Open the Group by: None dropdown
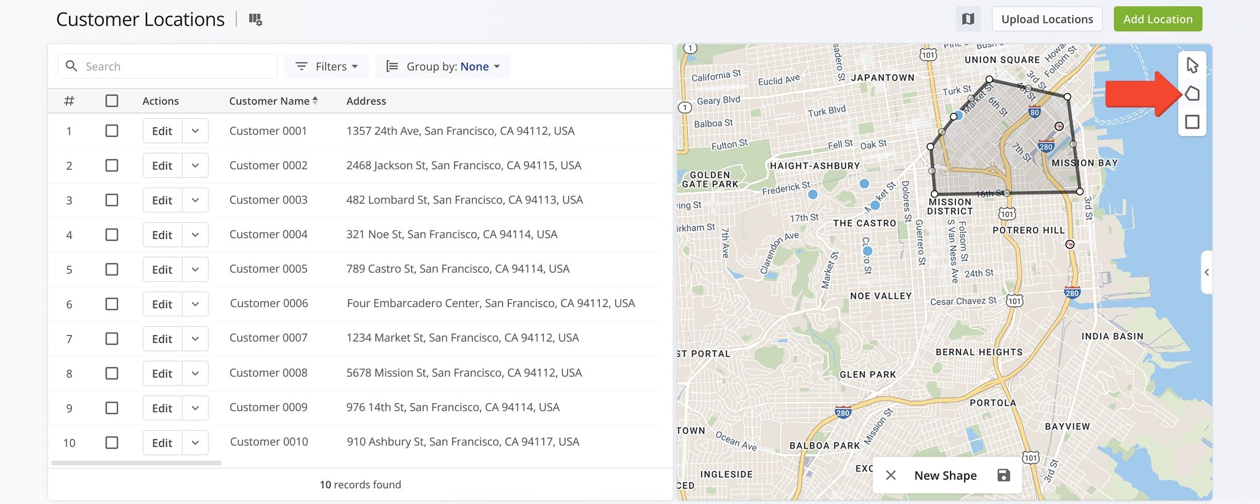 click(443, 66)
